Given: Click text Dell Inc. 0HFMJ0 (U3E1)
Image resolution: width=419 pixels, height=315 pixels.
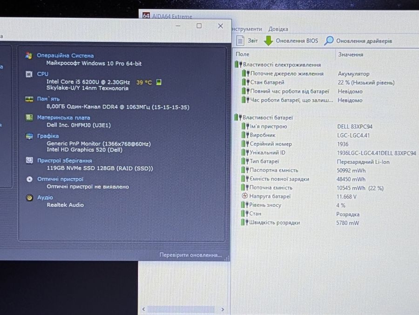Looking at the screenshot, I should click(x=79, y=125).
